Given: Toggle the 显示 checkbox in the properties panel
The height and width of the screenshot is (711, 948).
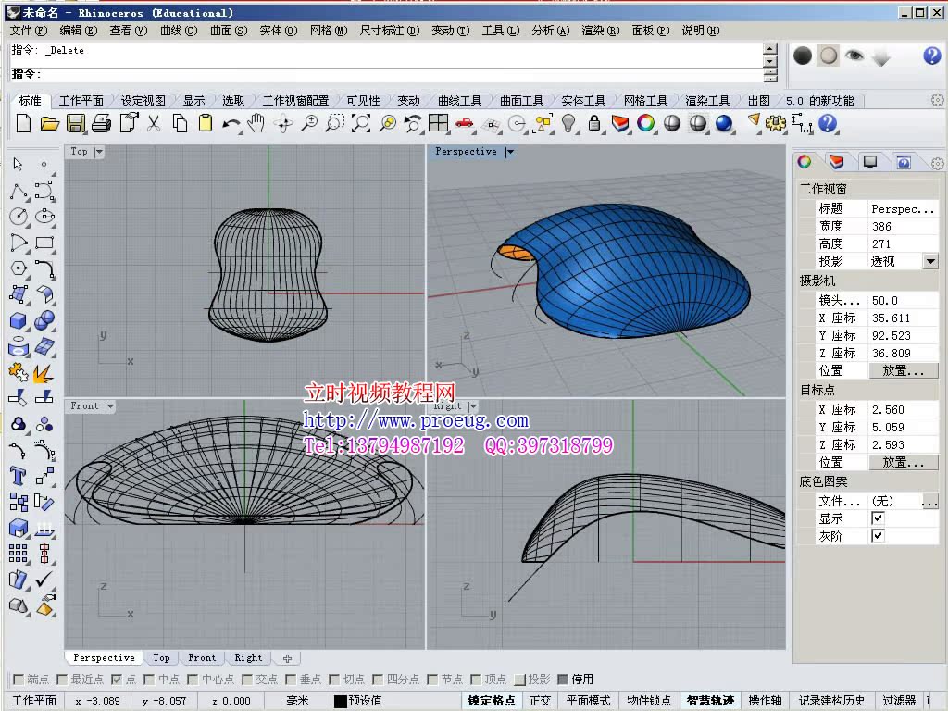Looking at the screenshot, I should tap(878, 518).
